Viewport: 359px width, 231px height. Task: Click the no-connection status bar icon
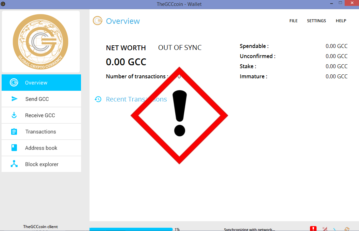click(325, 229)
